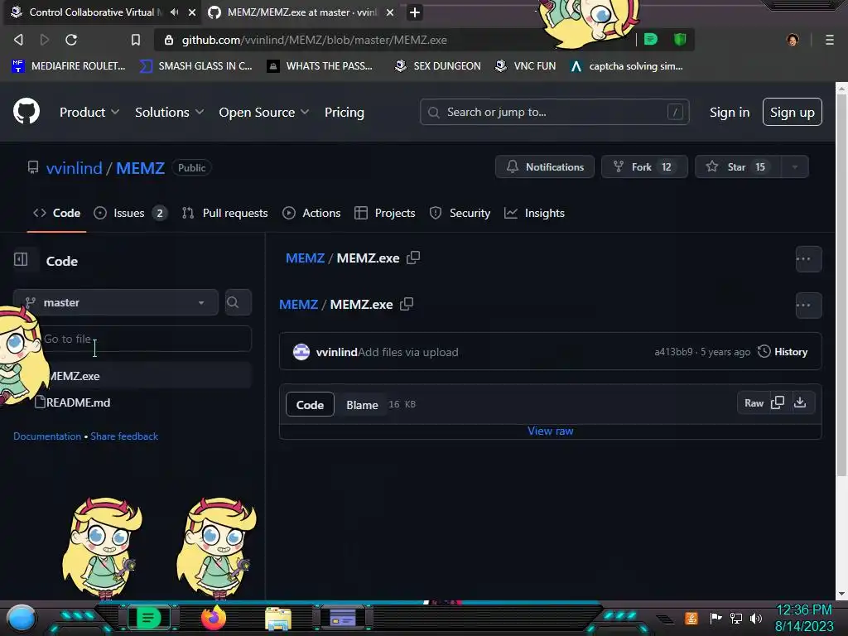Viewport: 848px width, 636px height.
Task: Expand the Solutions menu
Action: [169, 112]
